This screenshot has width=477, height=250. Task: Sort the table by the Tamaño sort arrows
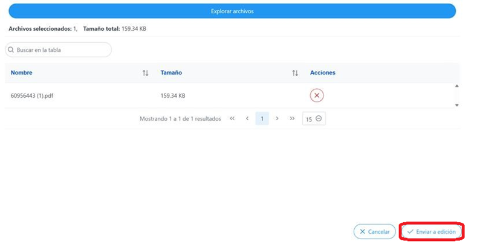pos(295,73)
